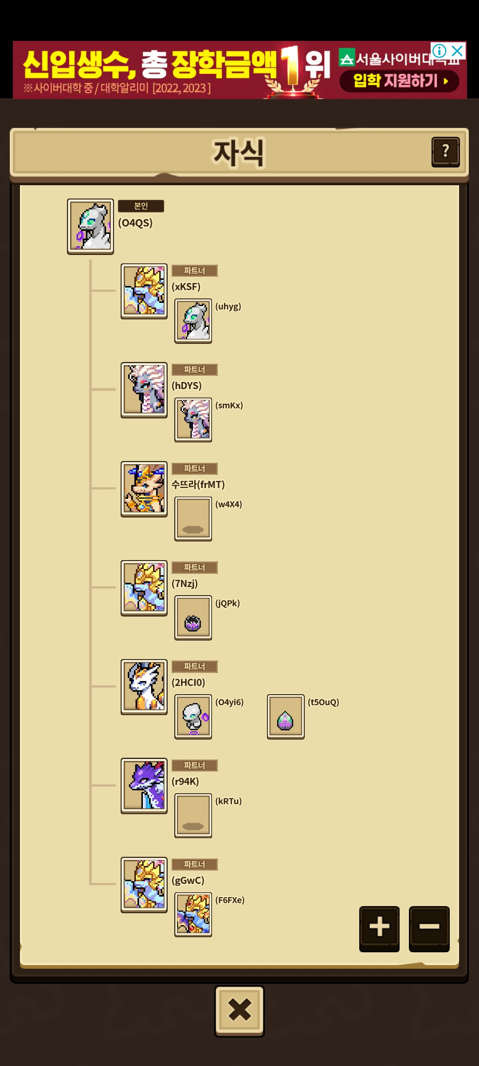Open child dragon (F6FXe) portrait
Image resolution: width=479 pixels, height=1066 pixels.
pyautogui.click(x=193, y=915)
